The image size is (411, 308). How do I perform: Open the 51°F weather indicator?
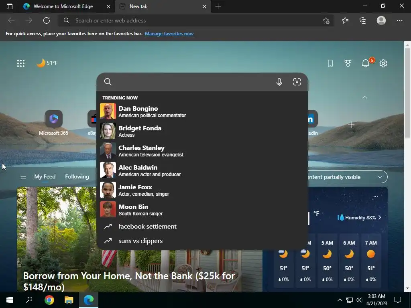[47, 63]
